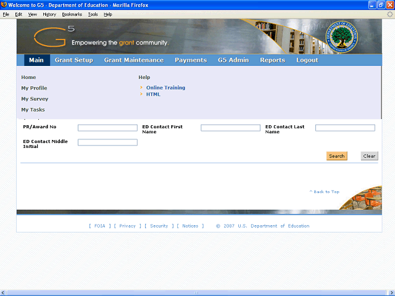Click the Department of Education seal
This screenshot has height=296, width=395.
pyautogui.click(x=342, y=37)
